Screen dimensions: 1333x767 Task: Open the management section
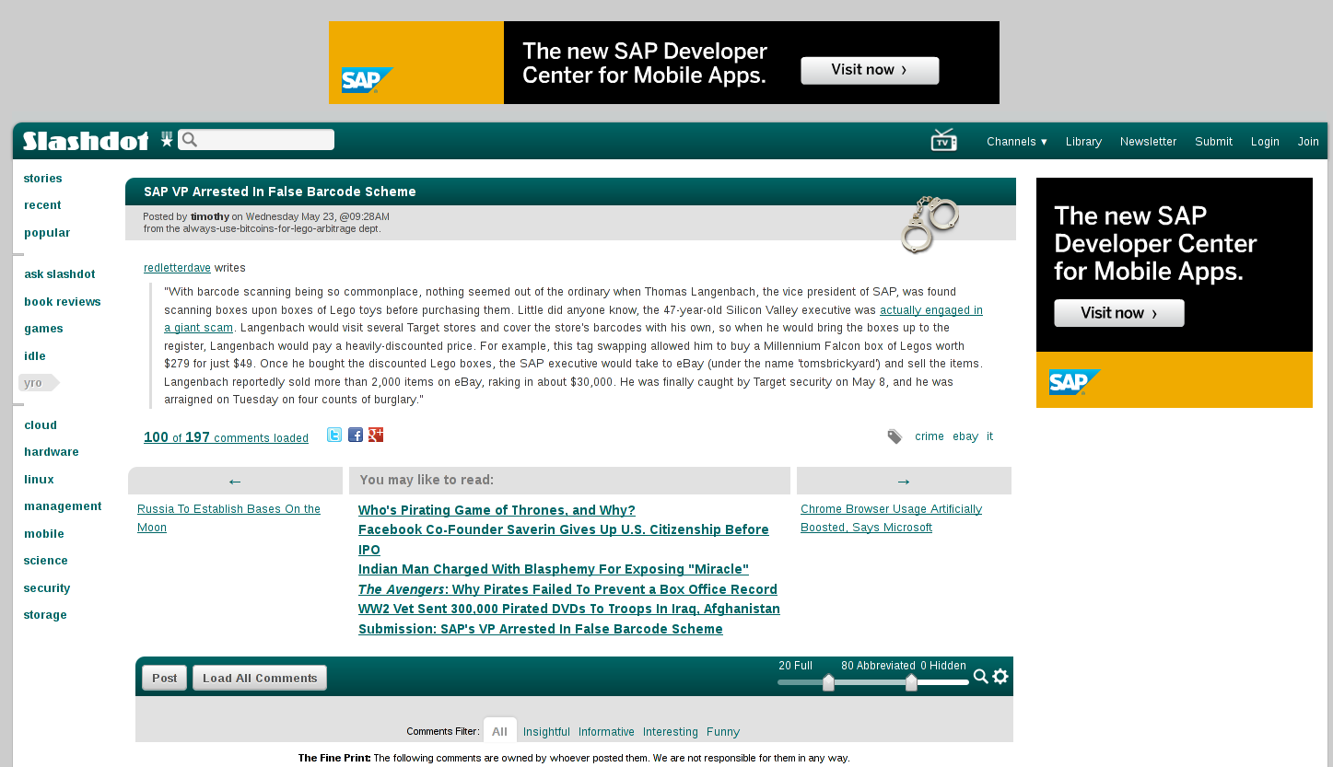coord(63,506)
